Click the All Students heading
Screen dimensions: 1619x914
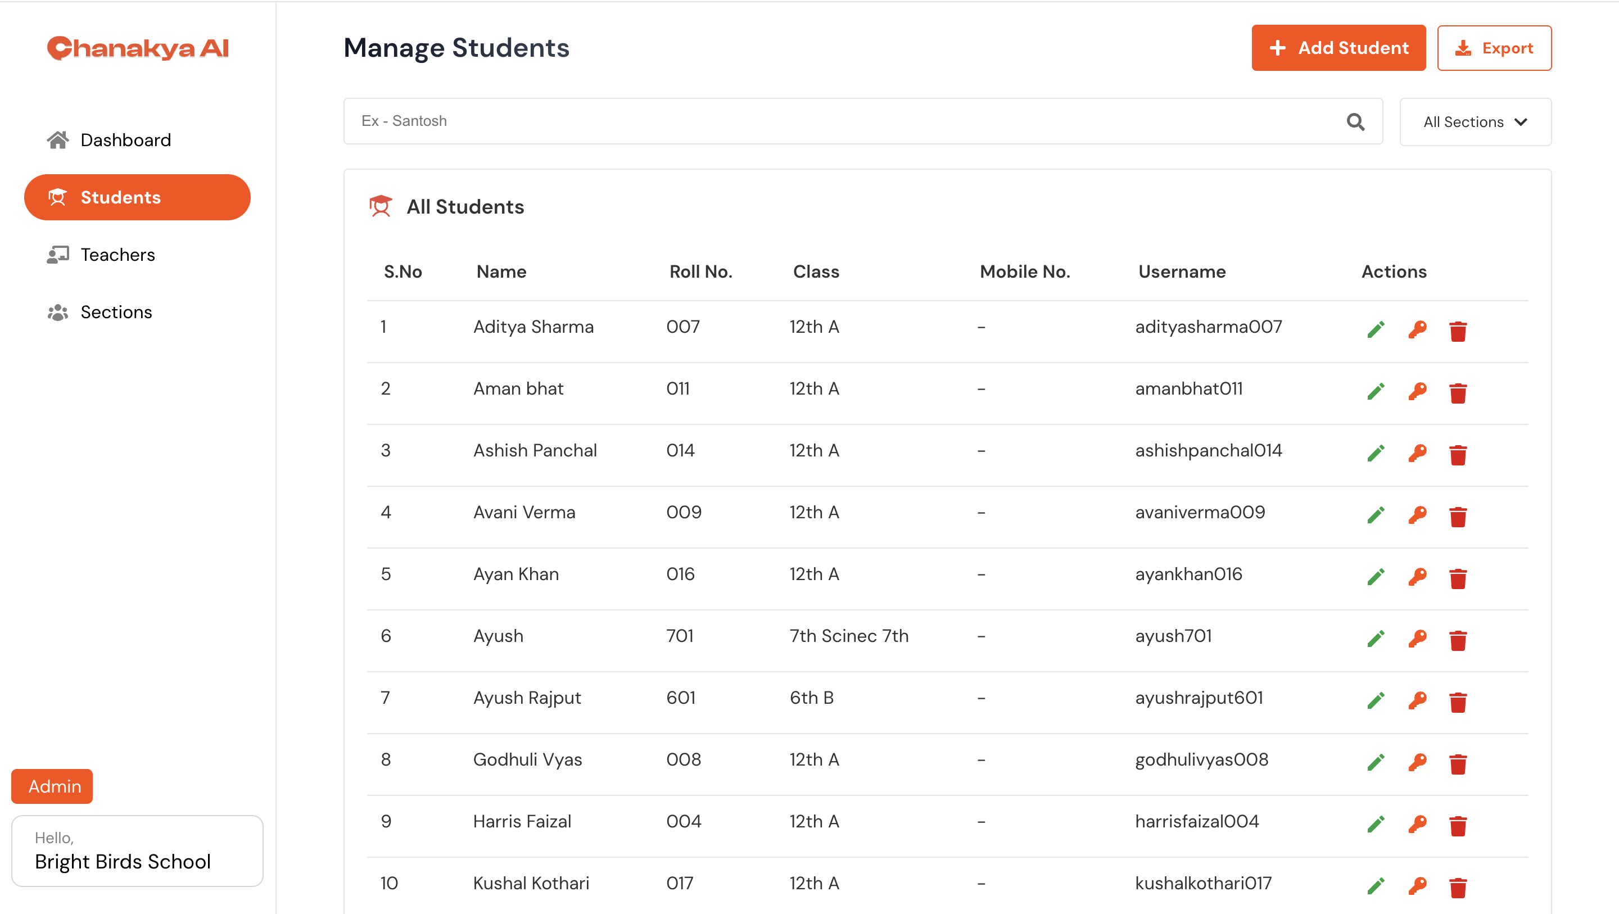[x=465, y=206]
